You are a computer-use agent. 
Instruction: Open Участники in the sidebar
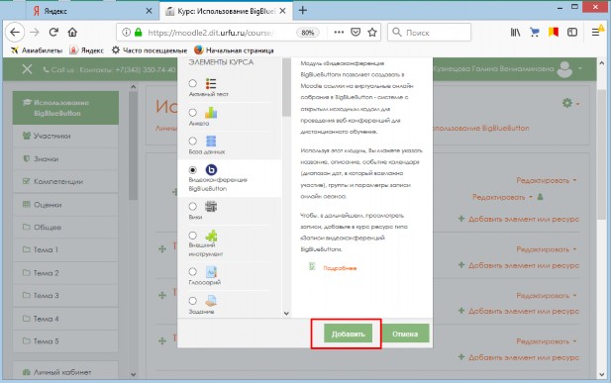point(65,136)
